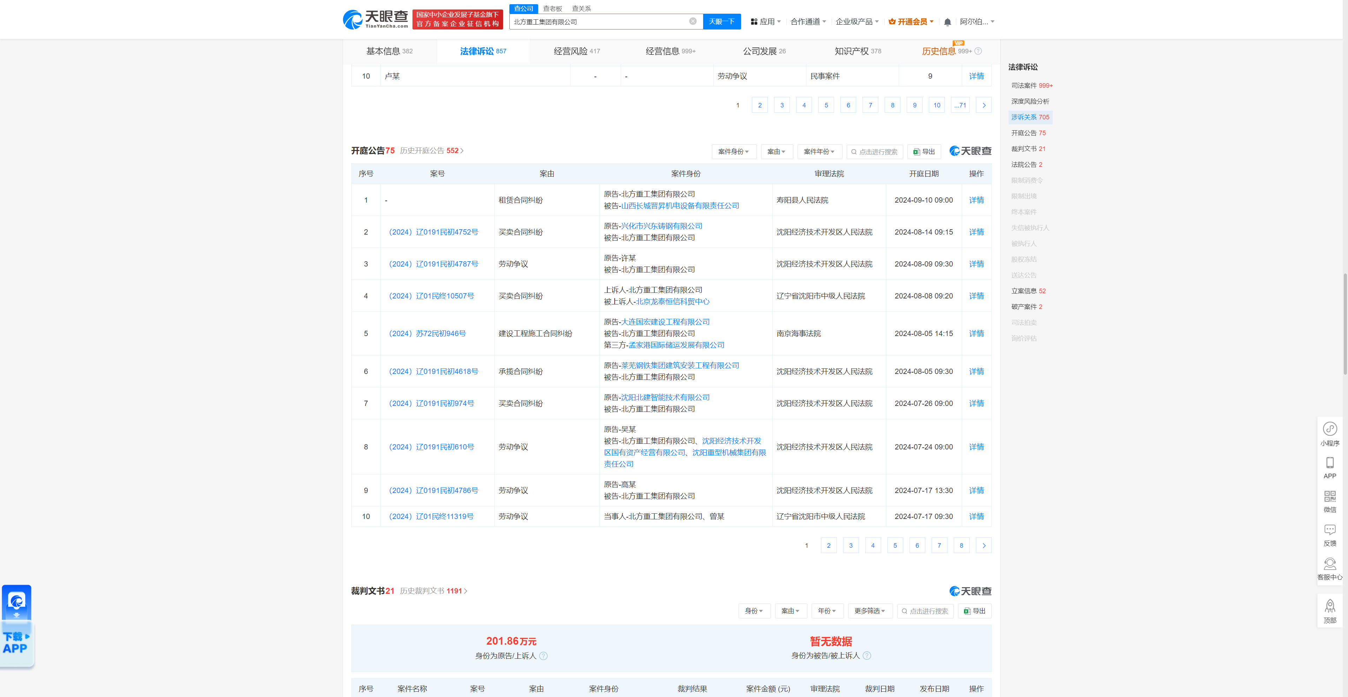This screenshot has width=1348, height=697.
Task: Switch to 经营信息 tab
Action: point(670,51)
